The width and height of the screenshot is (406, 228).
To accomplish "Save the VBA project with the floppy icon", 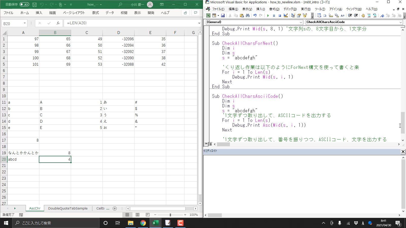I will (223, 16).
